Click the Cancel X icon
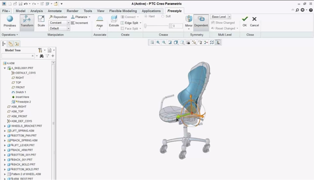 tap(254, 20)
